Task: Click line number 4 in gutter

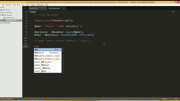Action: click(26, 20)
